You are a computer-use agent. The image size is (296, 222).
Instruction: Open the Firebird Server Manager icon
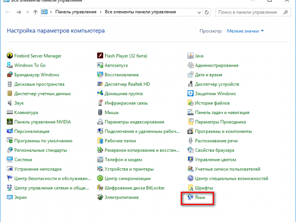tap(10, 56)
